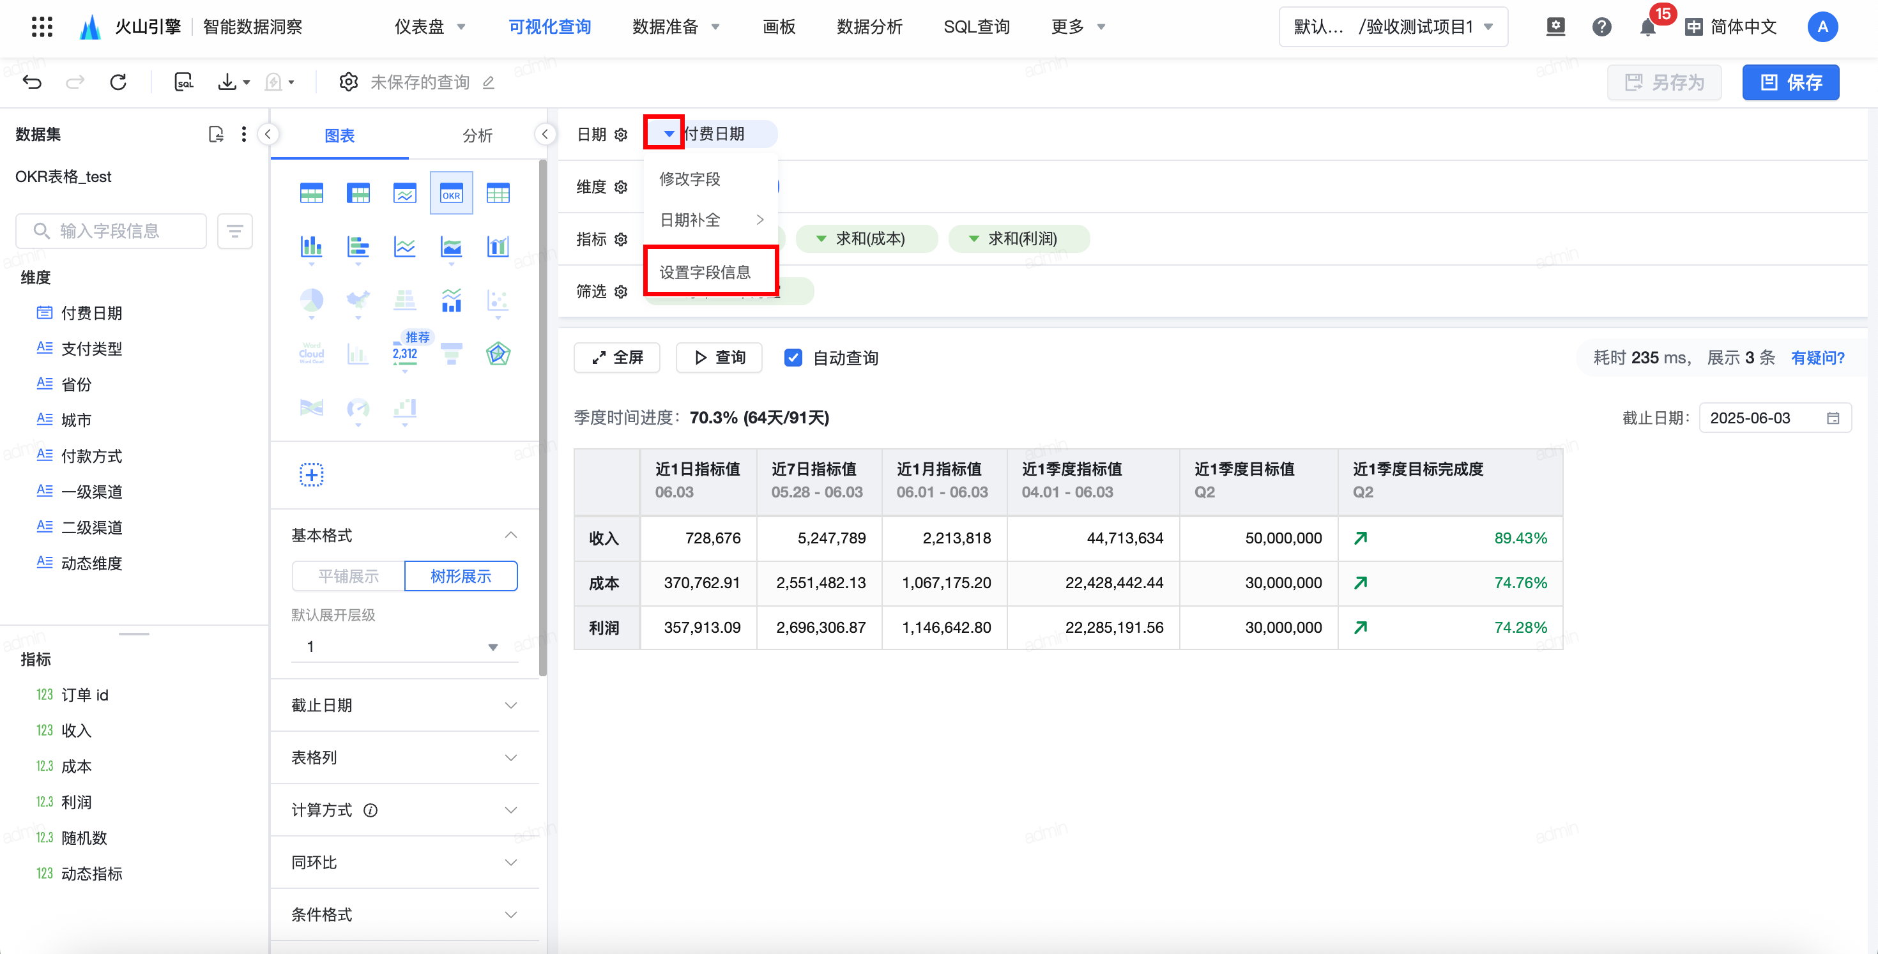Click the undo arrow in toolbar
Image resolution: width=1878 pixels, height=954 pixels.
click(x=32, y=82)
